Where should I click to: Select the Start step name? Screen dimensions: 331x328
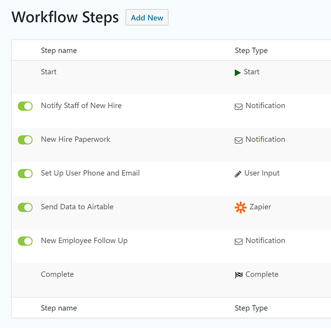pos(48,72)
